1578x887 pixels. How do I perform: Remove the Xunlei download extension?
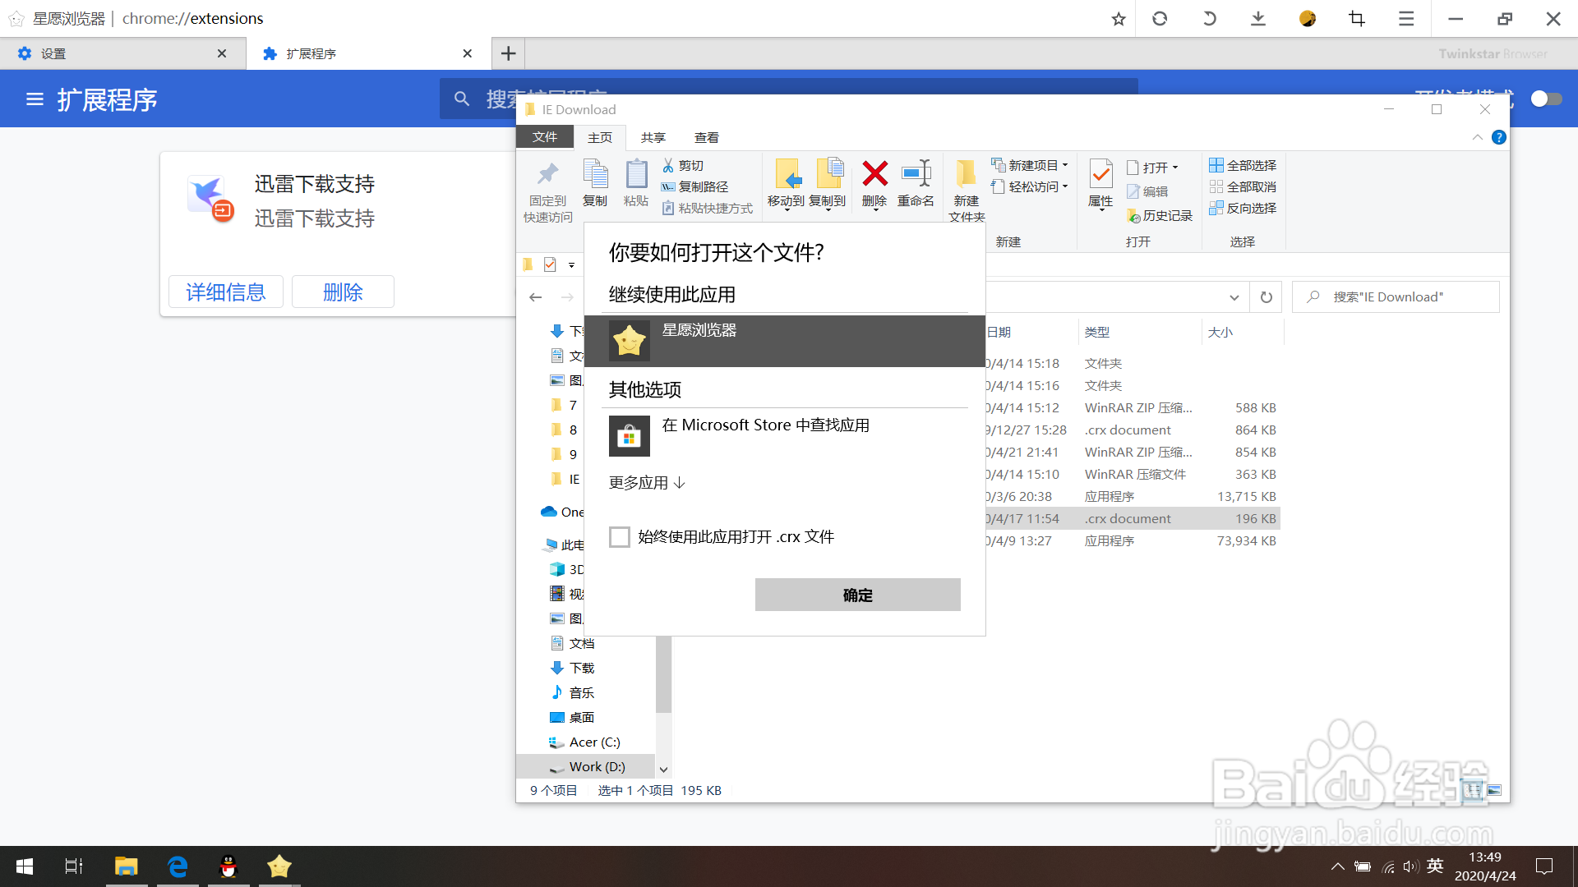click(x=343, y=292)
